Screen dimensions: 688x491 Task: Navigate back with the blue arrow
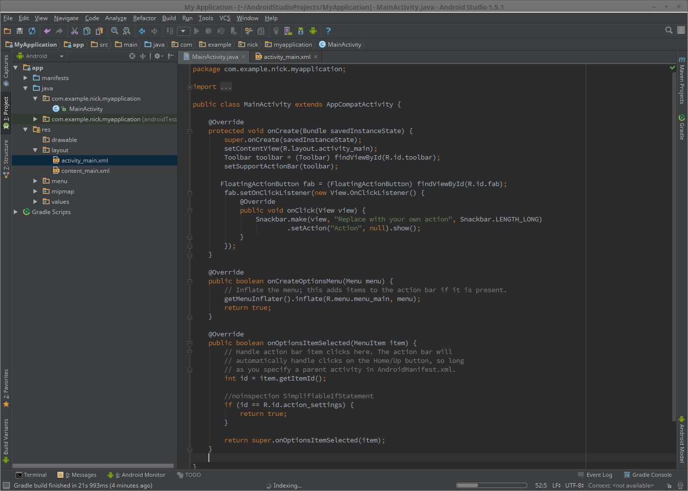tap(142, 31)
